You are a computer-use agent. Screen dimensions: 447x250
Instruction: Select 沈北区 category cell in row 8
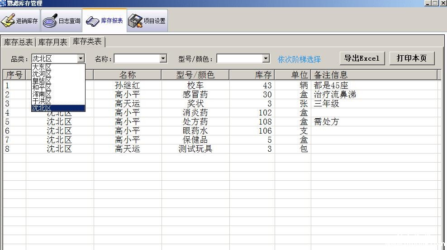(x=59, y=149)
